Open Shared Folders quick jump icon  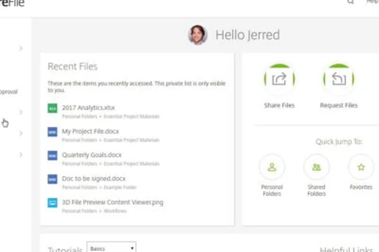tap(316, 167)
